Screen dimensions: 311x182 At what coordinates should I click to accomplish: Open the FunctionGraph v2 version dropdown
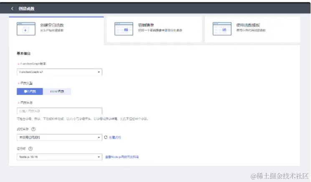pyautogui.click(x=59, y=72)
